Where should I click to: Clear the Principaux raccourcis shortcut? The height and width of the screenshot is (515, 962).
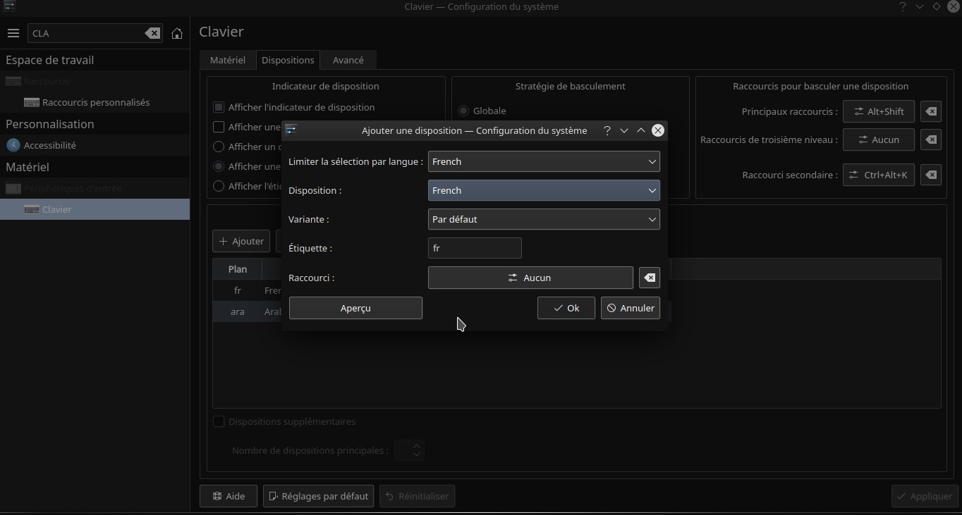point(931,111)
